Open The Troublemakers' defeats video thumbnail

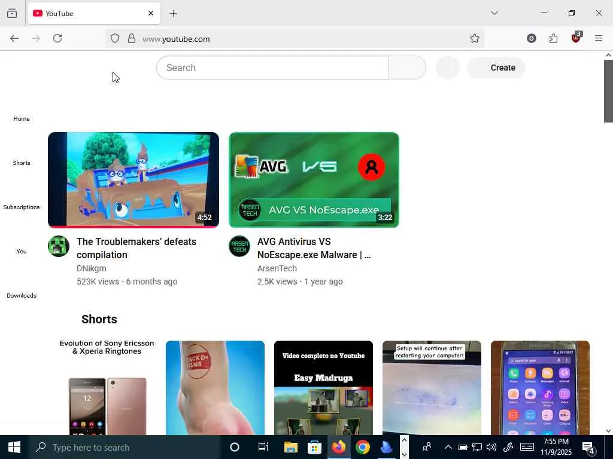pyautogui.click(x=133, y=180)
